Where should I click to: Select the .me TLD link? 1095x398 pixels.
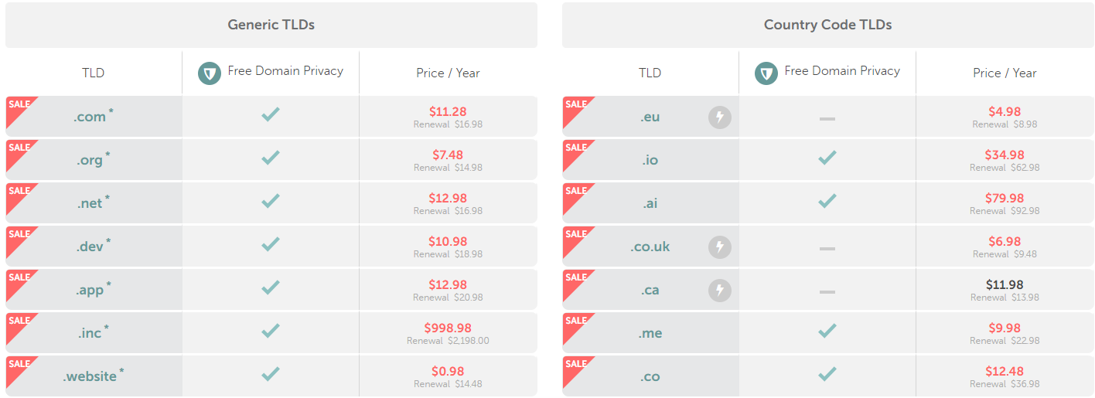(x=650, y=333)
